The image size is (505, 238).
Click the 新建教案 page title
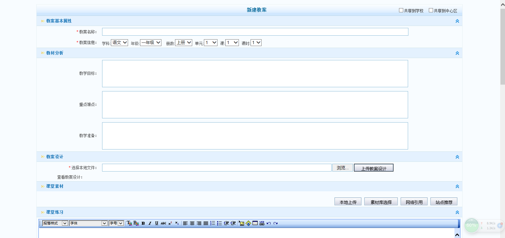coord(257,10)
